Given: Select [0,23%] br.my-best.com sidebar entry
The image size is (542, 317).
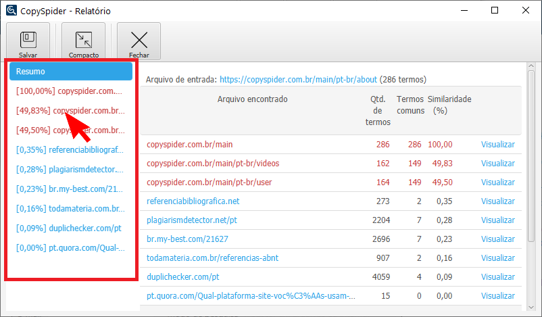Looking at the screenshot, I should click(x=70, y=189).
